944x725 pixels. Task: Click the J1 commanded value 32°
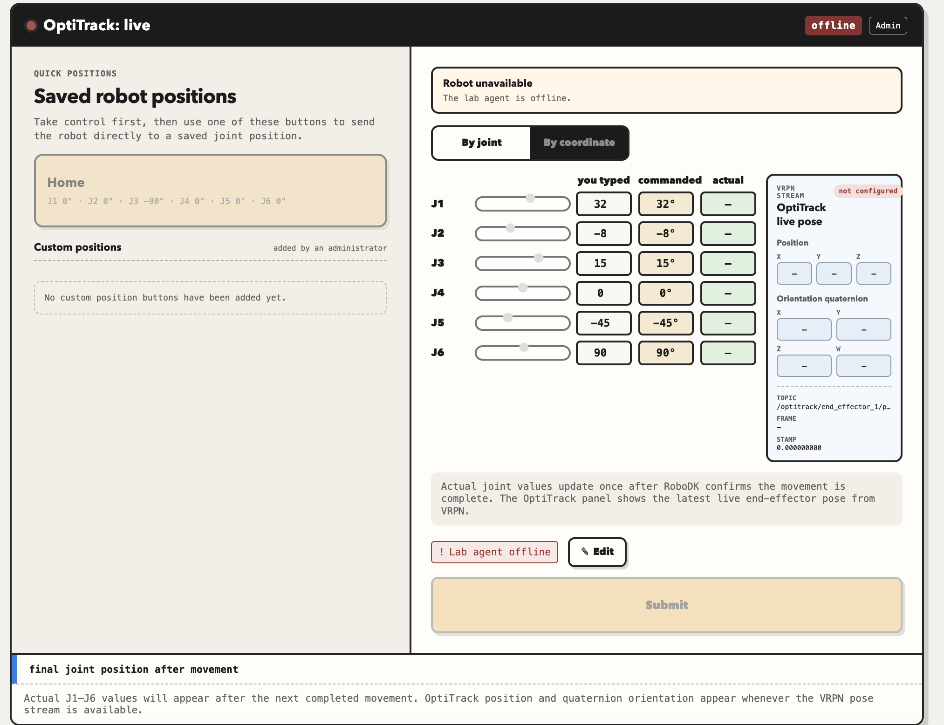[666, 204]
